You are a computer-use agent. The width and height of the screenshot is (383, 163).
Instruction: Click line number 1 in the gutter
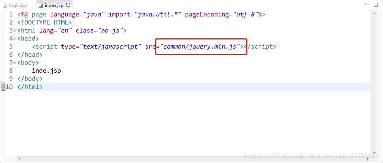(x=11, y=14)
